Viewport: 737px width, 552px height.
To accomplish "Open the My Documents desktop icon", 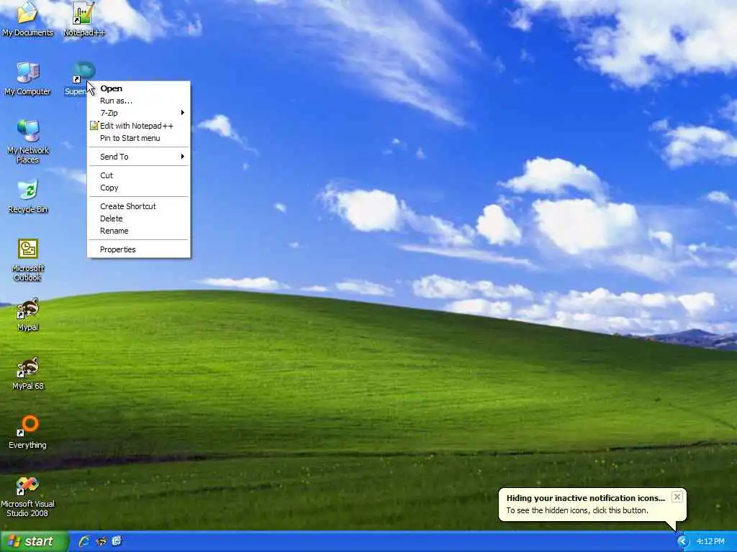I will point(28,19).
